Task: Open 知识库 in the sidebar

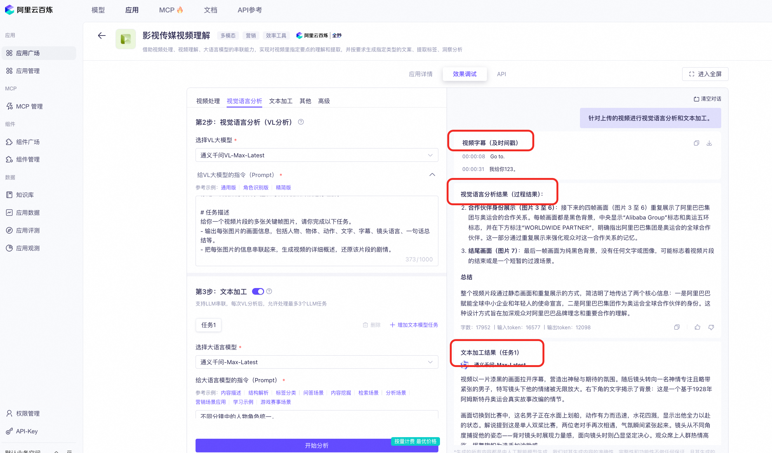Action: [25, 195]
